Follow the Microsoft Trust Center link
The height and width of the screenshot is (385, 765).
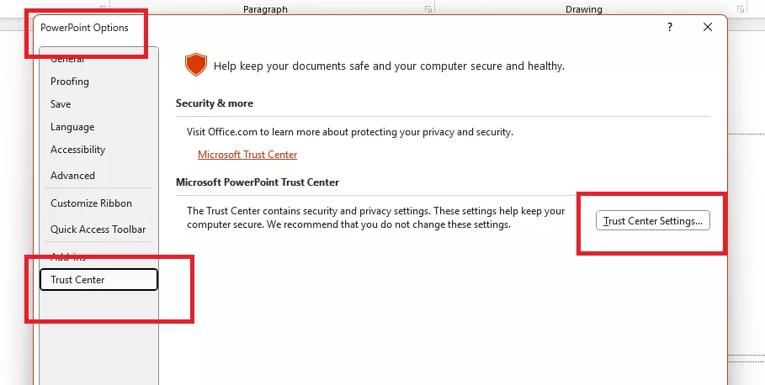pyautogui.click(x=247, y=155)
